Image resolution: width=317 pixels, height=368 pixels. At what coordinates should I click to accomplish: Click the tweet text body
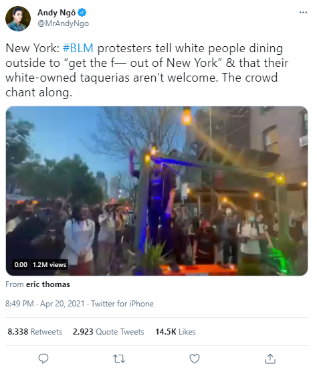click(x=146, y=70)
